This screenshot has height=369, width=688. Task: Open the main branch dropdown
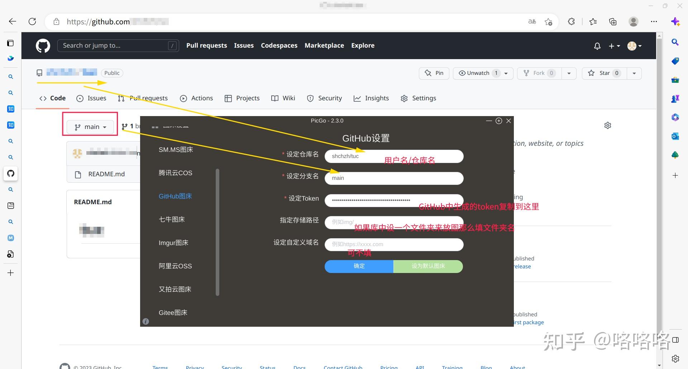[x=90, y=126]
